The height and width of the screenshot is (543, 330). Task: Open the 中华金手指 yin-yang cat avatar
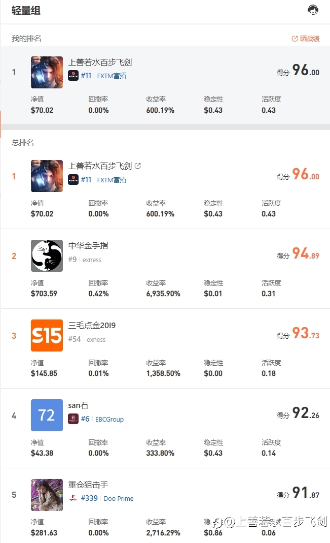coord(47,255)
